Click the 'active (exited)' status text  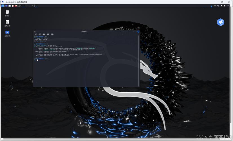coord(49,50)
